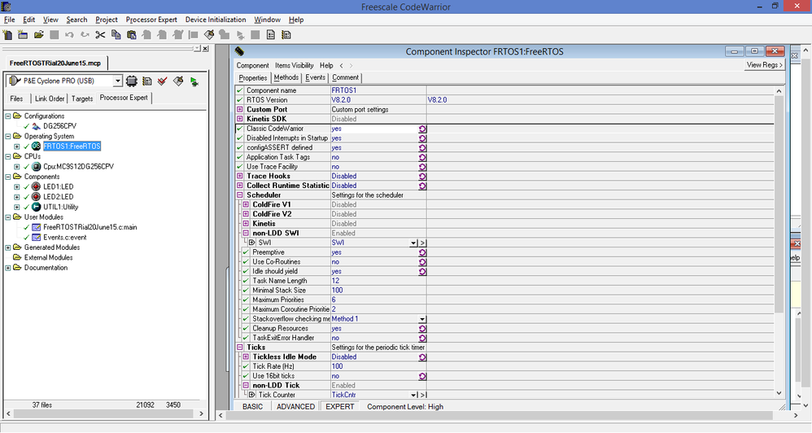This screenshot has width=812, height=433.
Task: Toggle configASSERT defined setting
Action: coord(422,147)
